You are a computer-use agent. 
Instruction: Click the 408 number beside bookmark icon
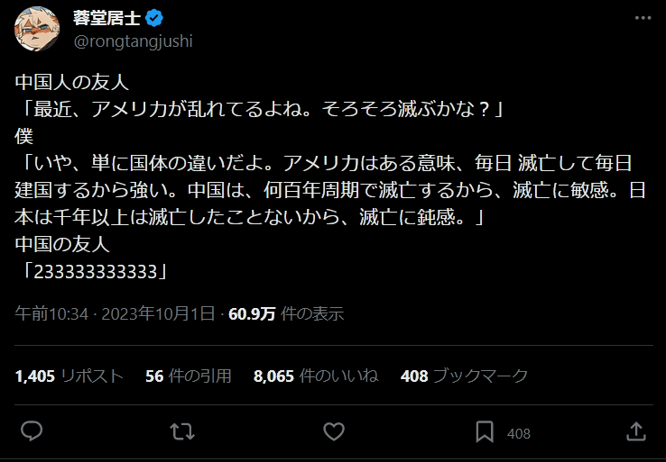tap(519, 433)
